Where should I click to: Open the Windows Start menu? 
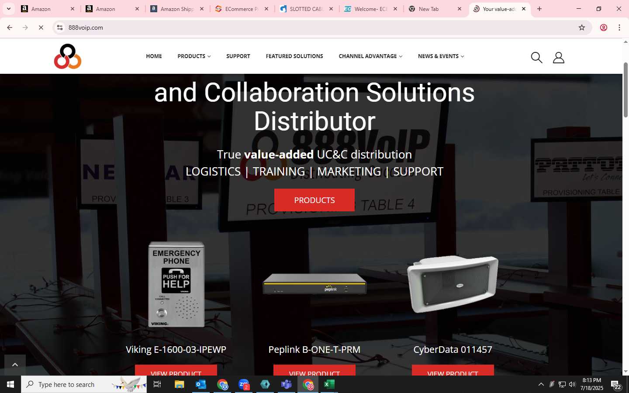(x=10, y=384)
